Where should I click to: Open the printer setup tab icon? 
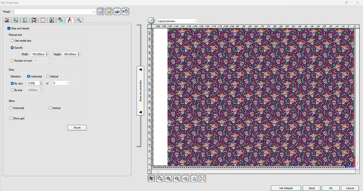7,20
